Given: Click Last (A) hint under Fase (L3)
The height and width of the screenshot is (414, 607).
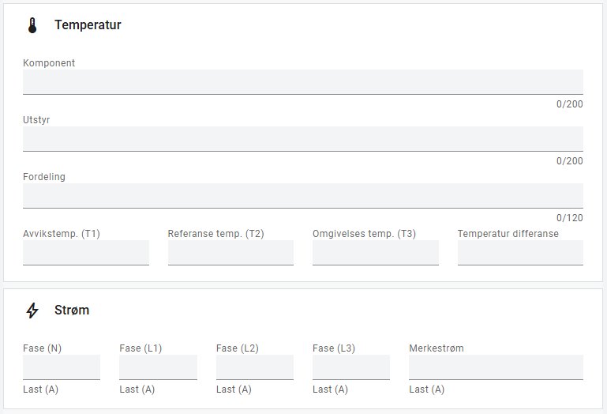Looking at the screenshot, I should pyautogui.click(x=330, y=390).
